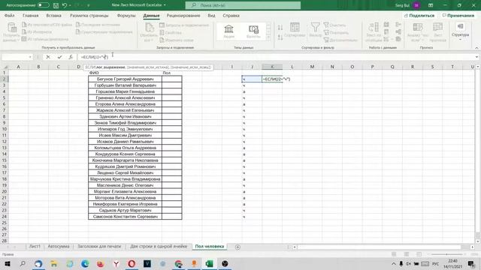Open What-If Analysis icon
This screenshot has height=270, width=481.
[418, 31]
